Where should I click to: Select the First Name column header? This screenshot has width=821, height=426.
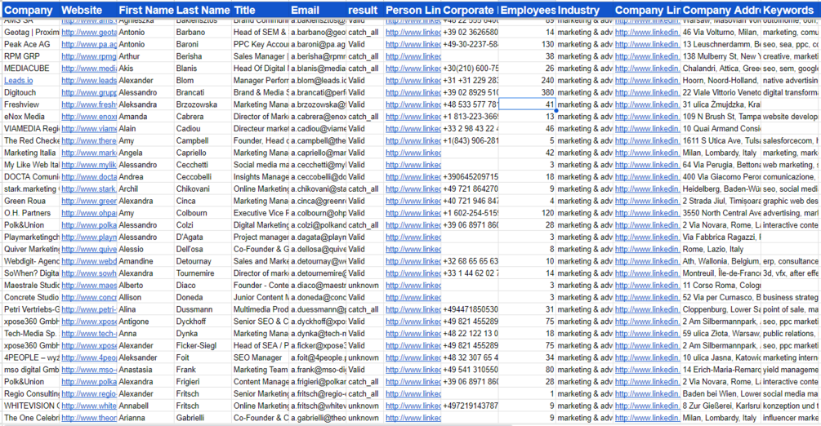(x=146, y=10)
